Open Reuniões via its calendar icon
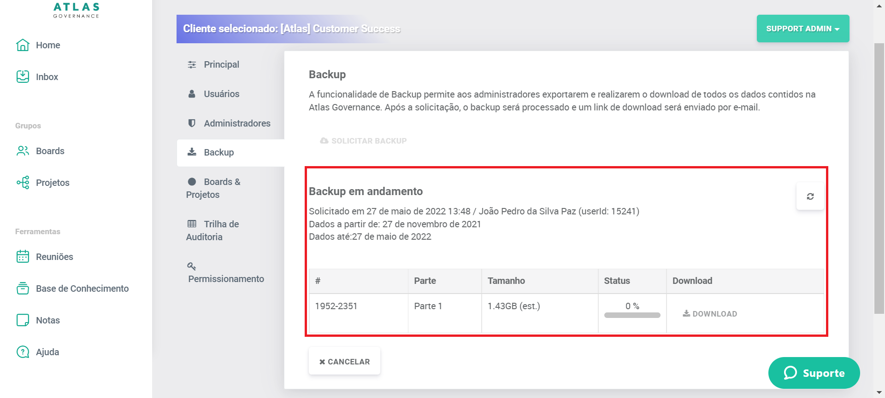Image resolution: width=885 pixels, height=398 pixels. coord(23,257)
